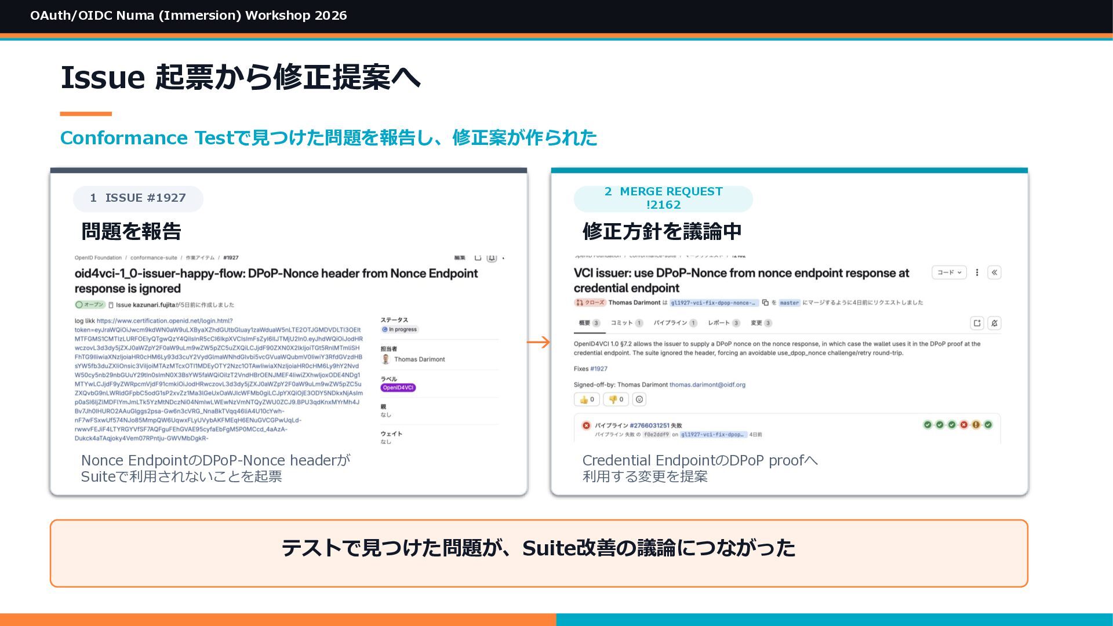Viewport: 1113px width, 626px height.
Task: Click the 編集 button on the issue
Action: point(460,258)
